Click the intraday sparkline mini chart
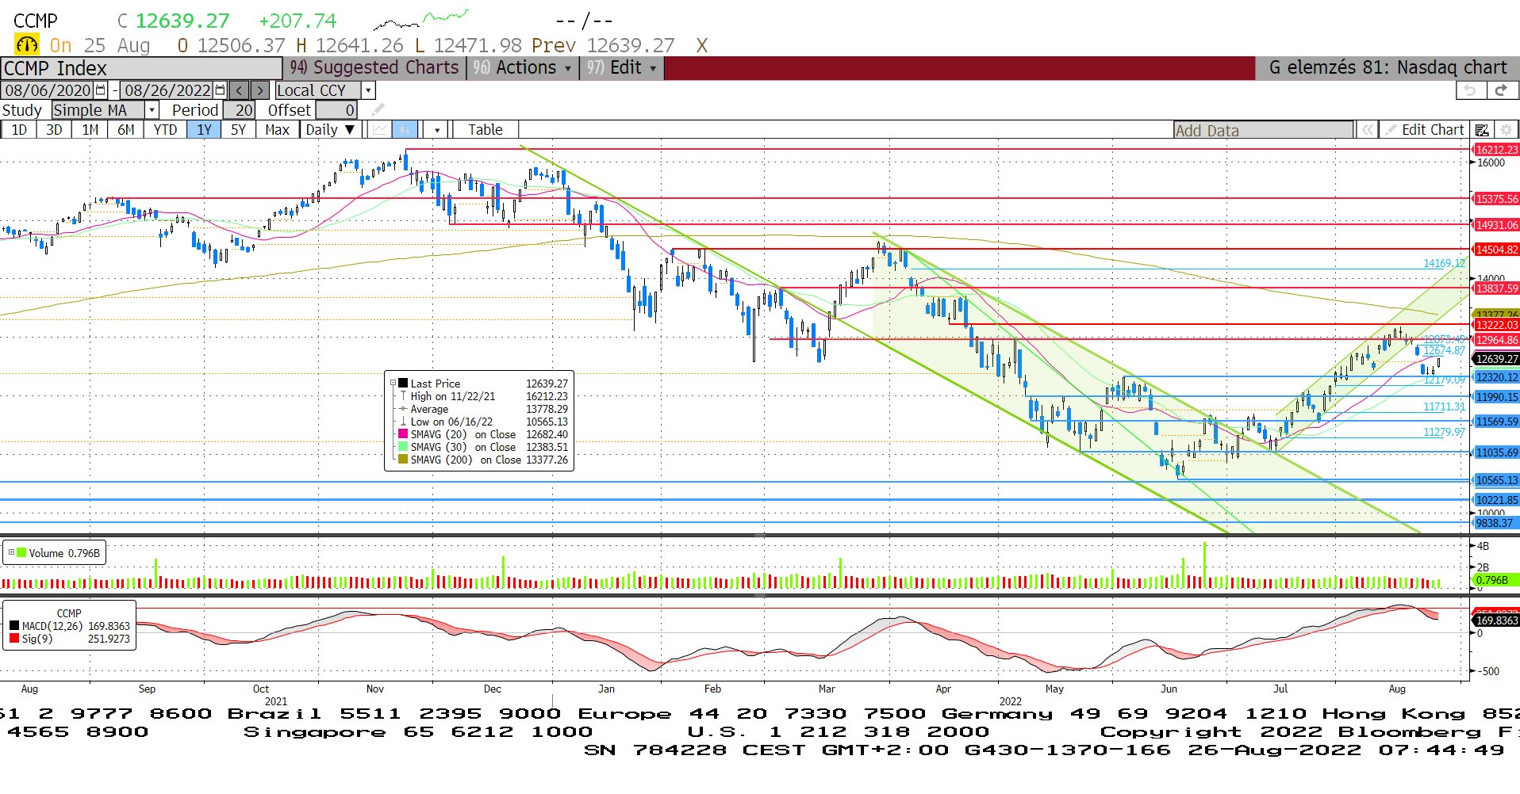 pos(420,19)
